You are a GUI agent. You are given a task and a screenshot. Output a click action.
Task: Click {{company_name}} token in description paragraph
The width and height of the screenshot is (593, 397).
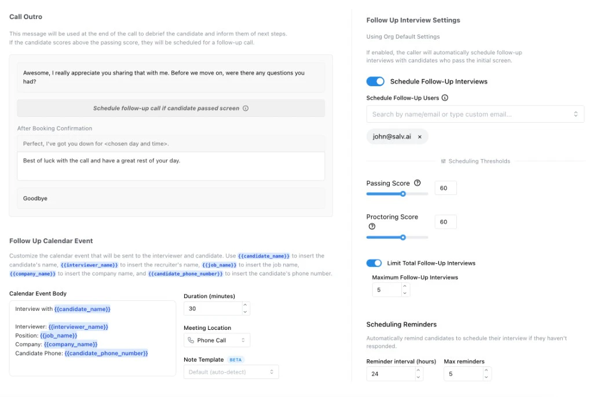coord(32,273)
